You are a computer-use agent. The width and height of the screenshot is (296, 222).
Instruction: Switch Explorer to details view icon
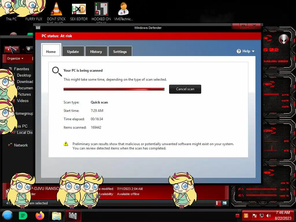(x=218, y=203)
